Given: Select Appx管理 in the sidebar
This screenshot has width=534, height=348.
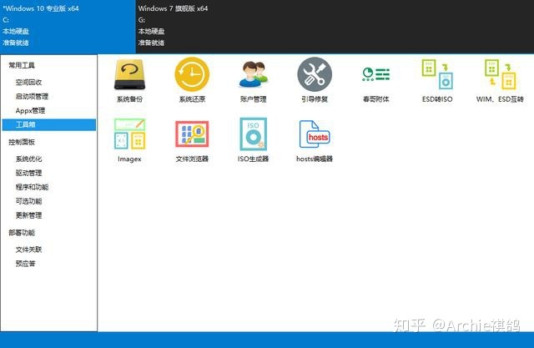Looking at the screenshot, I should click(30, 111).
